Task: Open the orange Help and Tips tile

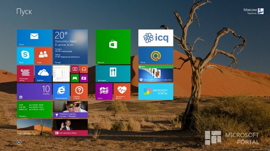Action: coord(79,91)
